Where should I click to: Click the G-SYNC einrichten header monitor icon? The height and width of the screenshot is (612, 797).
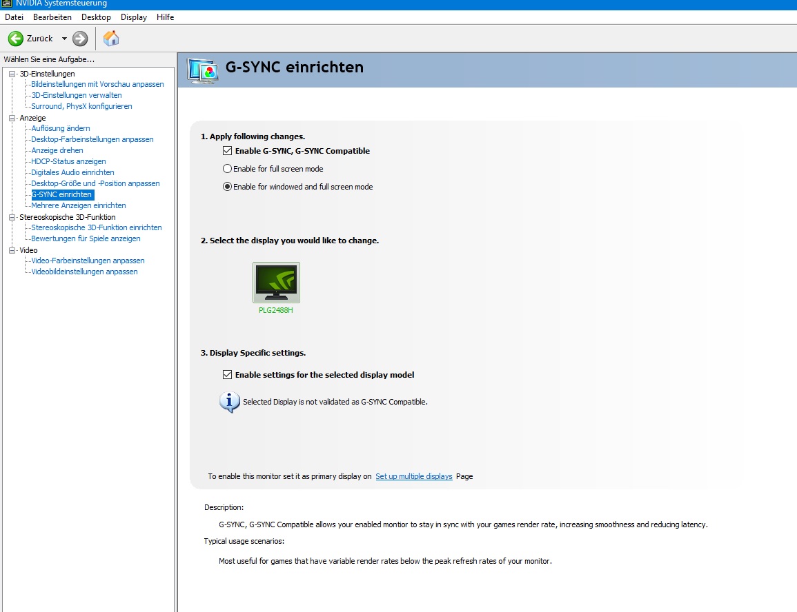click(203, 71)
